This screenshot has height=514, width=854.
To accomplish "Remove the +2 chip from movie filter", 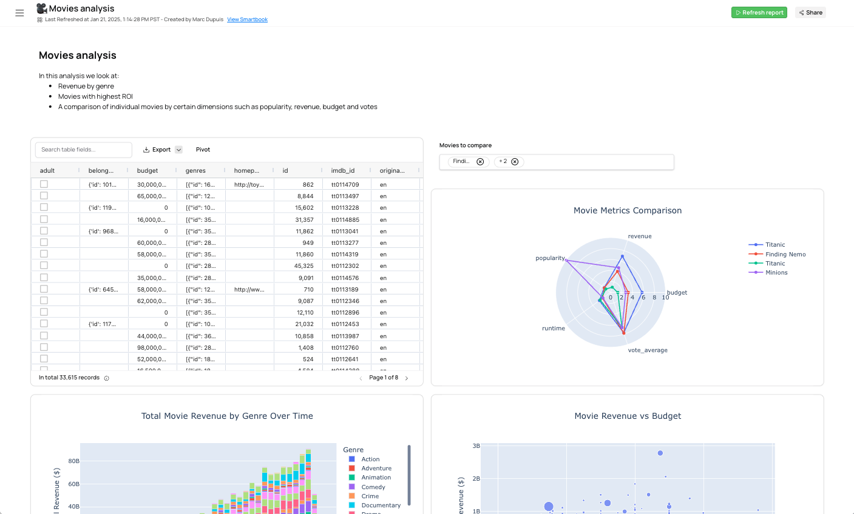I will tap(515, 162).
